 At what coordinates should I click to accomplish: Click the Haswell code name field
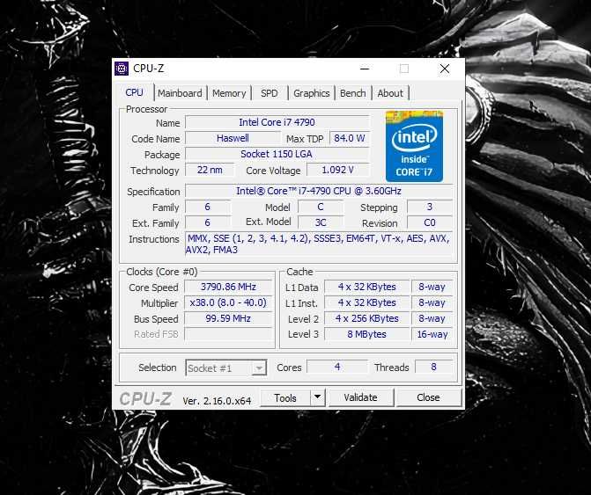pyautogui.click(x=233, y=138)
